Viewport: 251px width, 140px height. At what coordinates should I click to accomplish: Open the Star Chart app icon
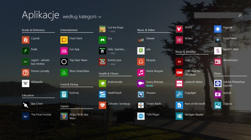[x=25, y=105]
